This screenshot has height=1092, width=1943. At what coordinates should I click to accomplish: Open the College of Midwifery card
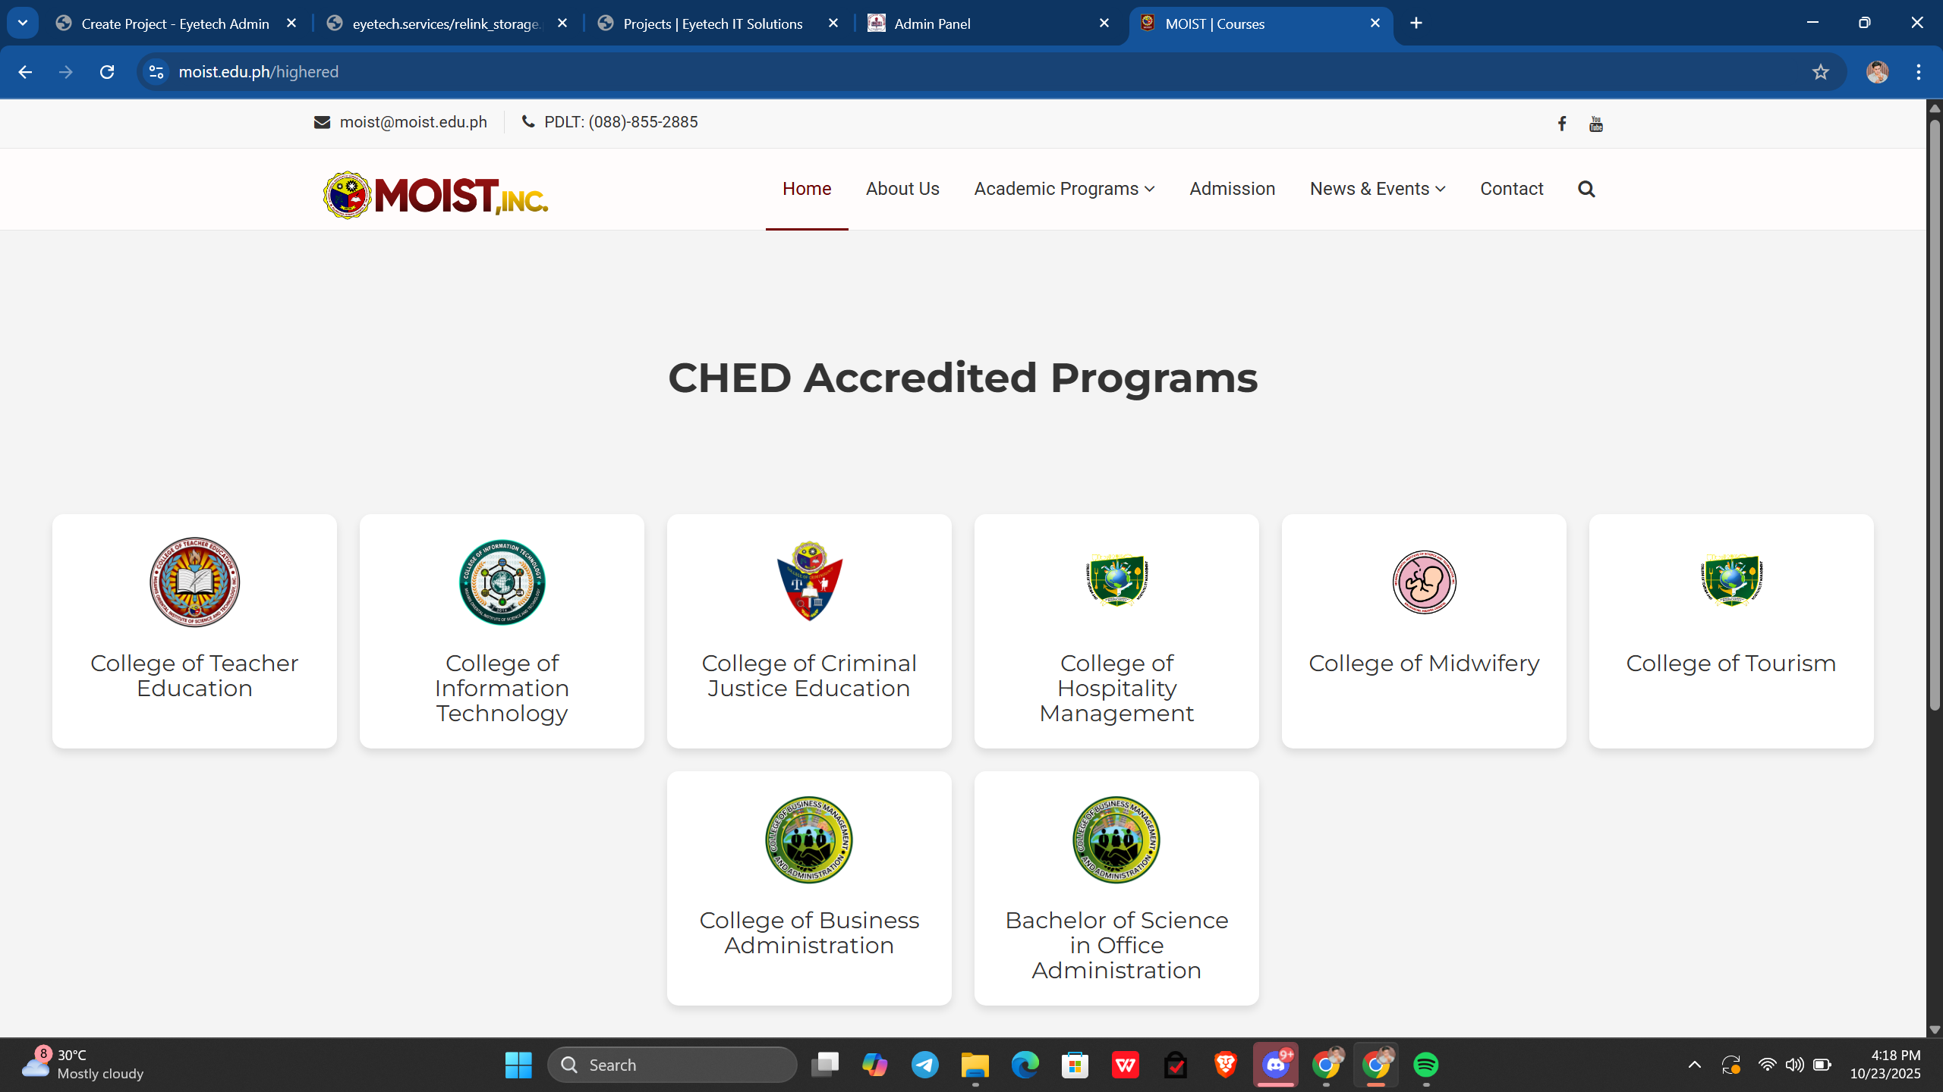point(1424,631)
